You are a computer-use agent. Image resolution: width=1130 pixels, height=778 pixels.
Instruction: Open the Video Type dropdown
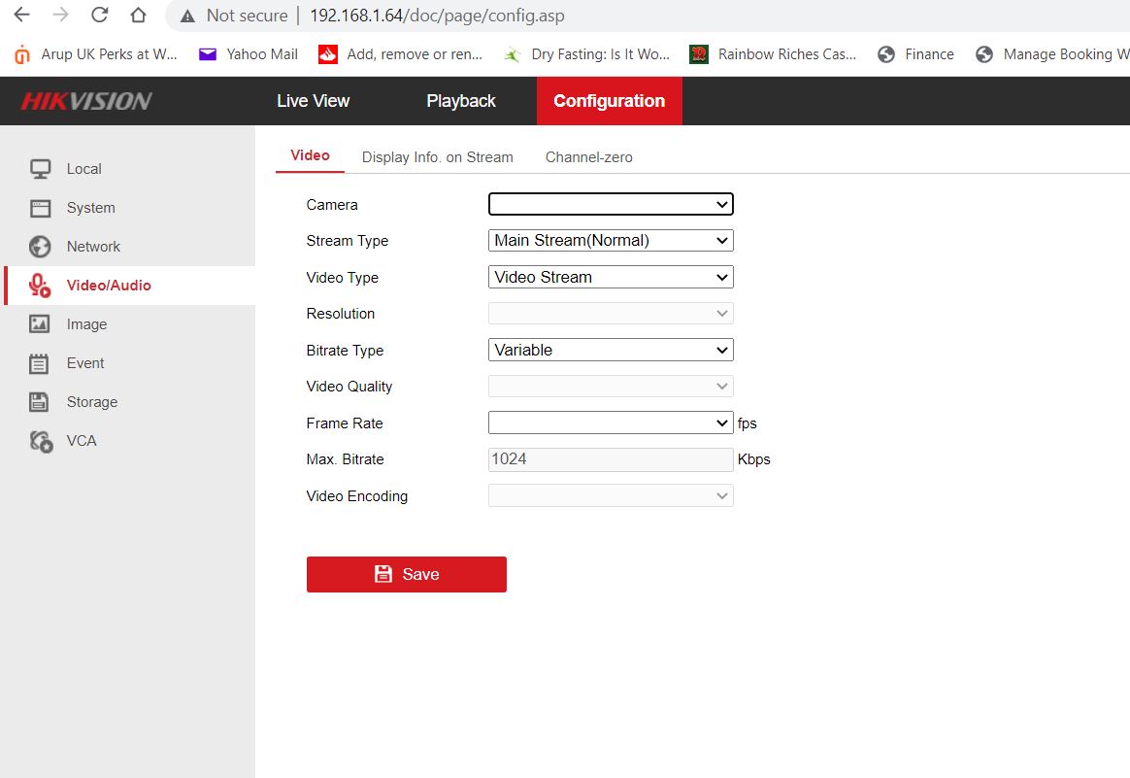pyautogui.click(x=610, y=277)
